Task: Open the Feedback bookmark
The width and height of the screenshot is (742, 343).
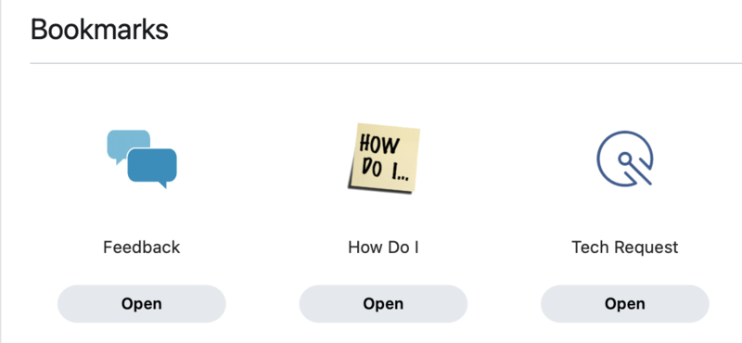Action: click(142, 304)
